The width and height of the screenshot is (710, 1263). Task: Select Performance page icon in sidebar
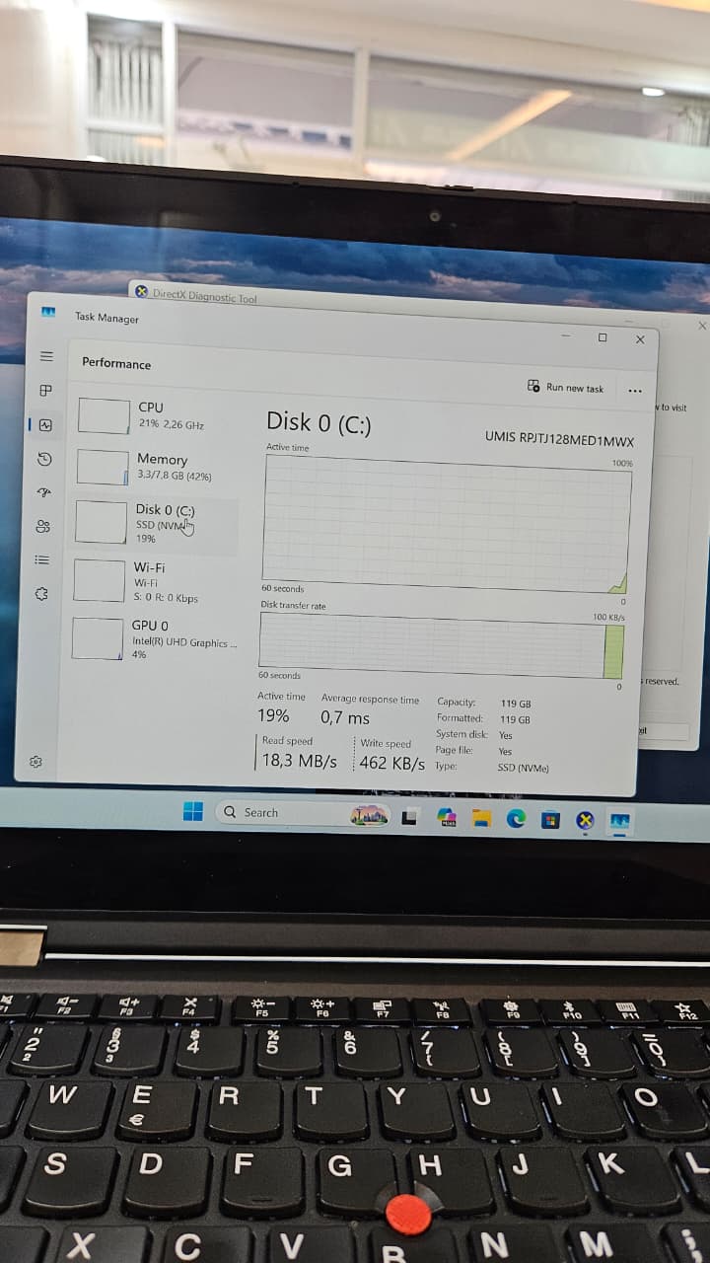pos(45,425)
